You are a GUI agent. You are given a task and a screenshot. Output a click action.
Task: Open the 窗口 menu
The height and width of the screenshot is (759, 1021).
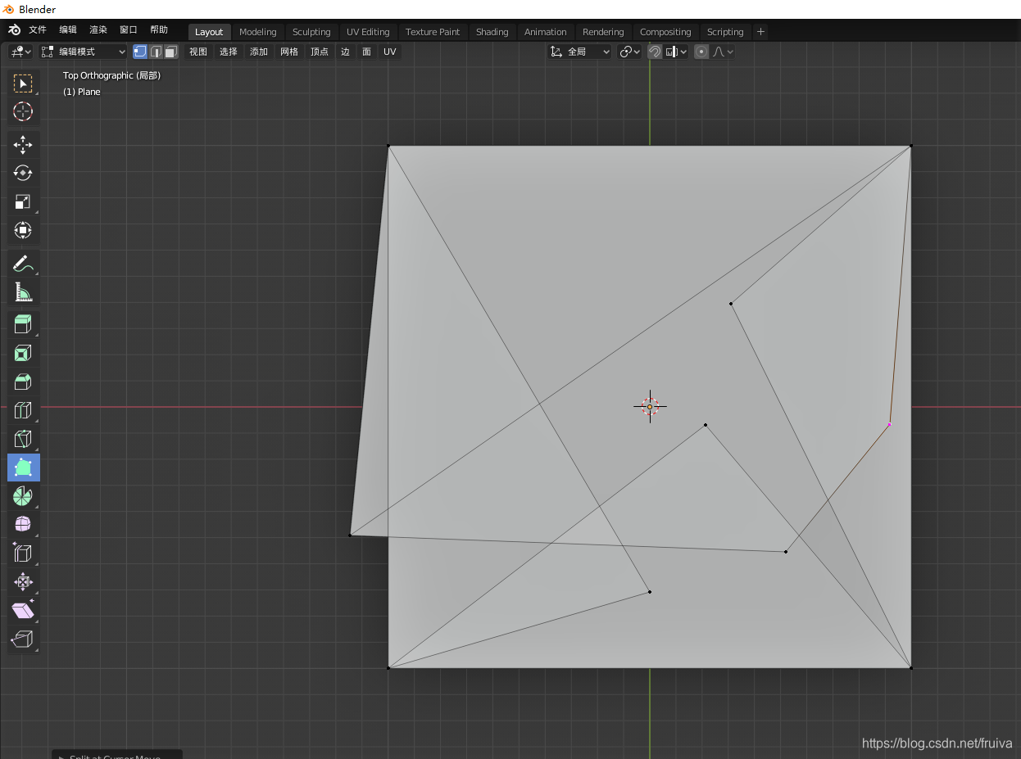click(129, 30)
